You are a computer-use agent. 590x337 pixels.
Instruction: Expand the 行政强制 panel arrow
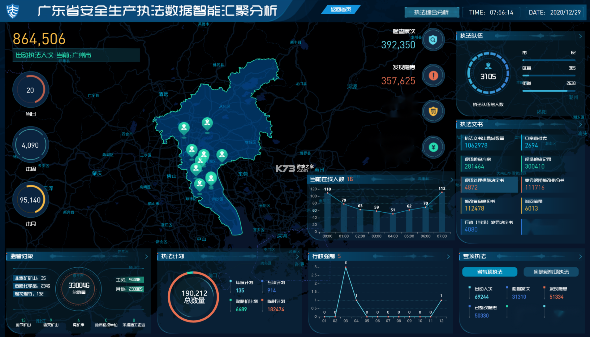pos(448,257)
